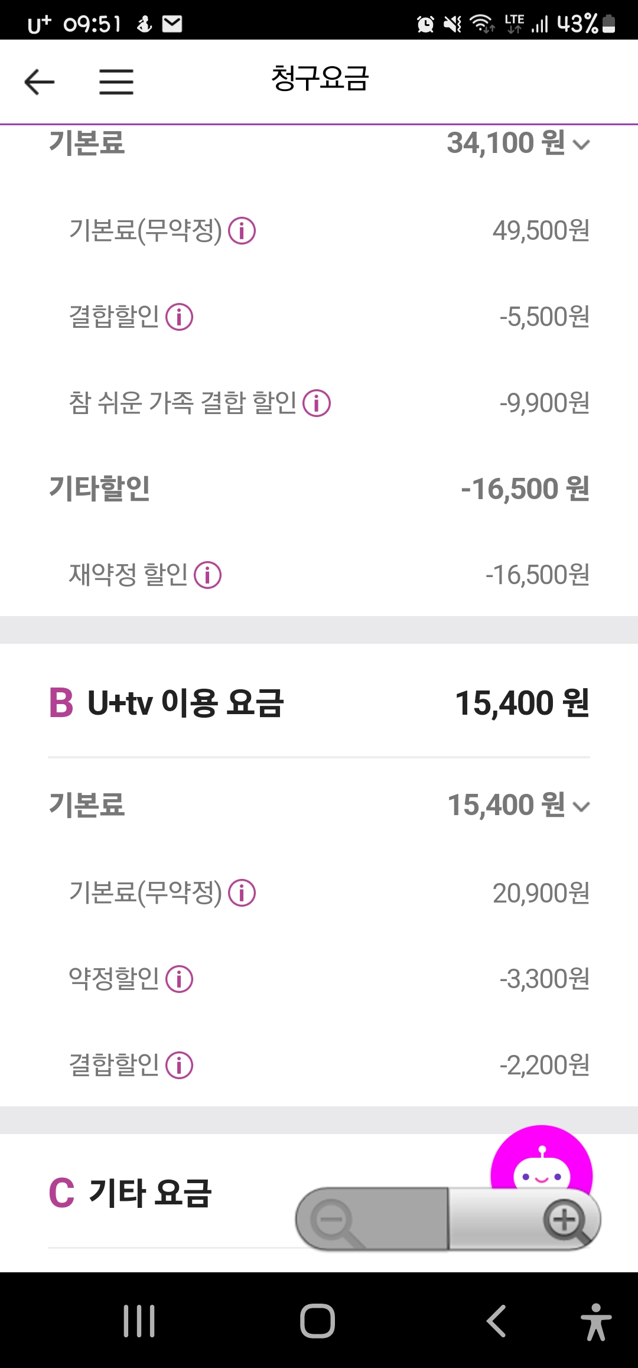Tap the system back navigation button
Viewport: 638px width, 1368px height.
tap(496, 1321)
